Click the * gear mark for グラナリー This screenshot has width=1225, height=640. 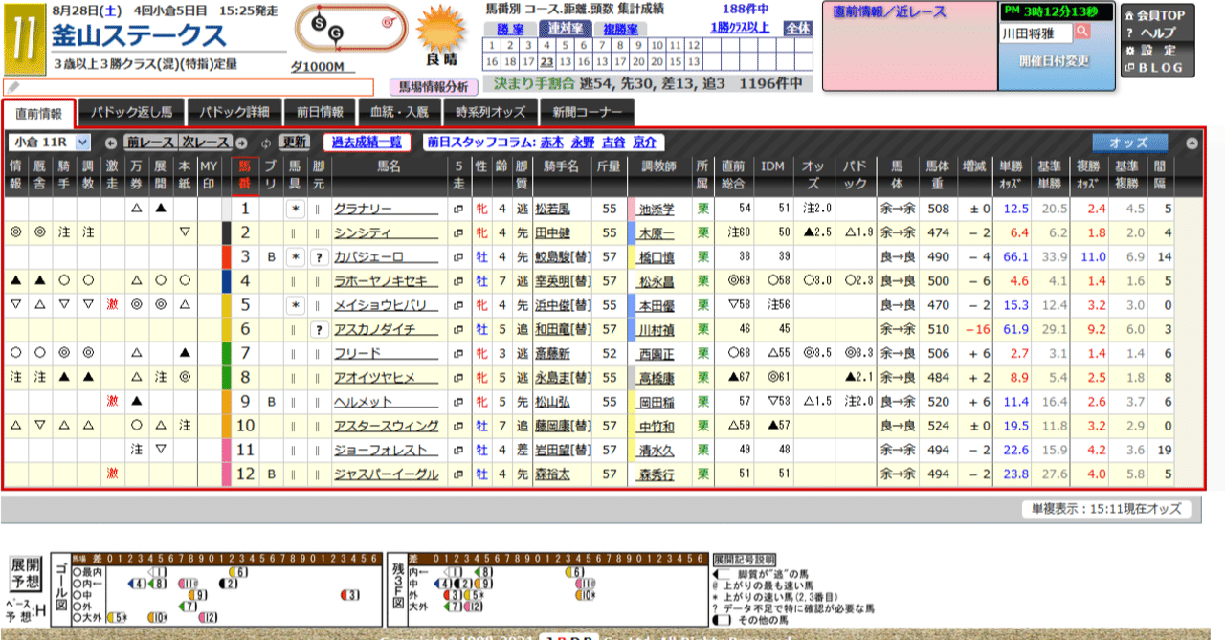[x=295, y=208]
